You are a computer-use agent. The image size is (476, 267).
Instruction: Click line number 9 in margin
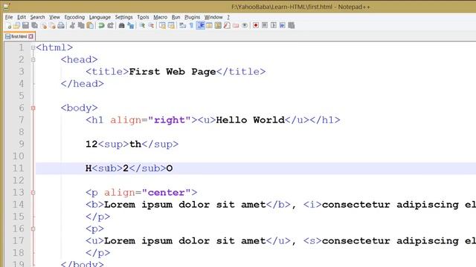[x=21, y=144]
